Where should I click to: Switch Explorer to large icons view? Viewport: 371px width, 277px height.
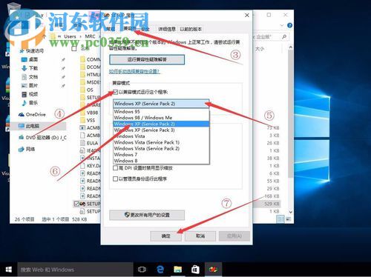point(288,218)
